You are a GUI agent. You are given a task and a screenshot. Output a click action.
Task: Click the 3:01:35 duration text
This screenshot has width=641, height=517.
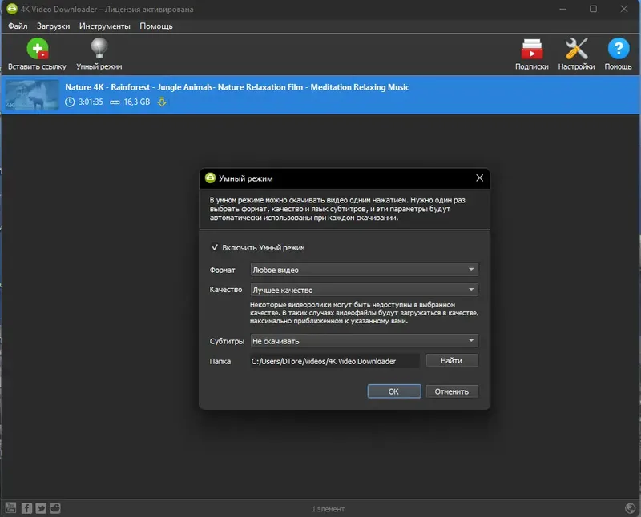pyautogui.click(x=91, y=102)
